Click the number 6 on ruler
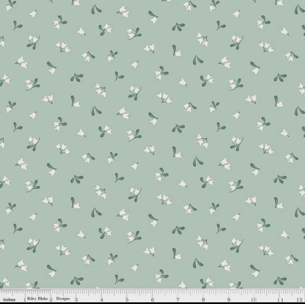Screen dimensions: 305x304 (x=152, y=299)
